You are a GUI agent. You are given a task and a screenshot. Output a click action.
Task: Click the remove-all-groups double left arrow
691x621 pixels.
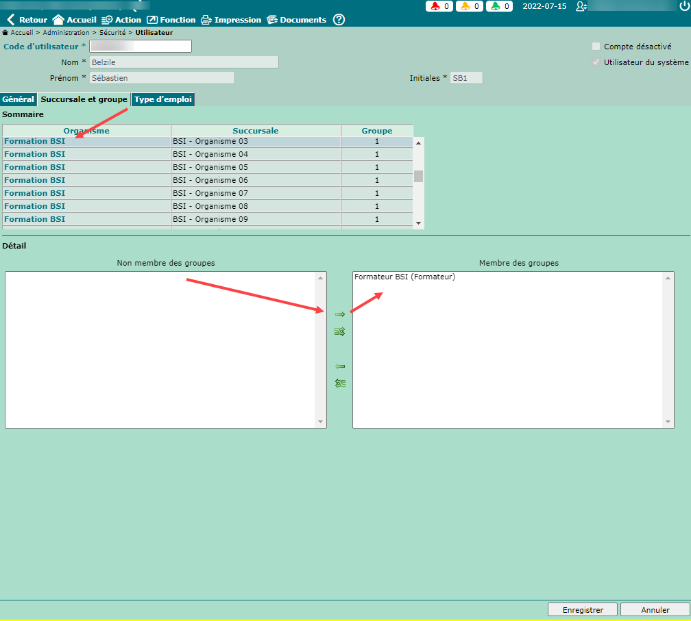pos(339,383)
